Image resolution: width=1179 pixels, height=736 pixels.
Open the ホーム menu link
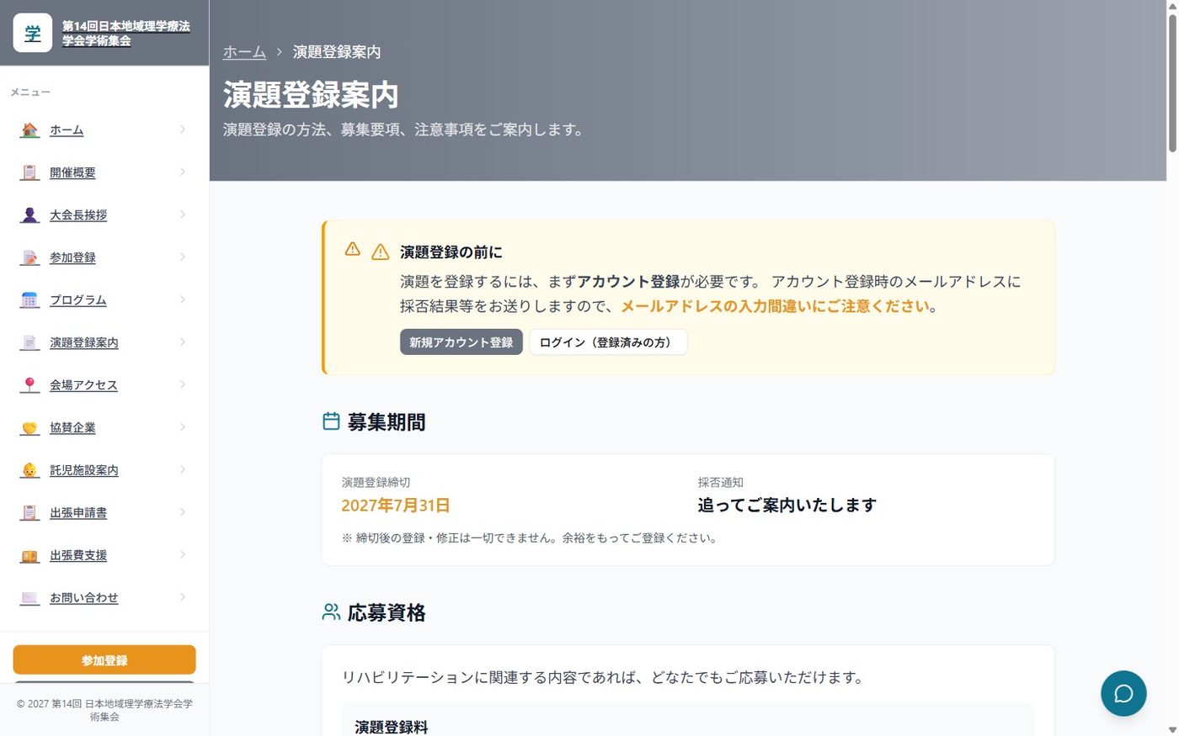click(x=67, y=130)
